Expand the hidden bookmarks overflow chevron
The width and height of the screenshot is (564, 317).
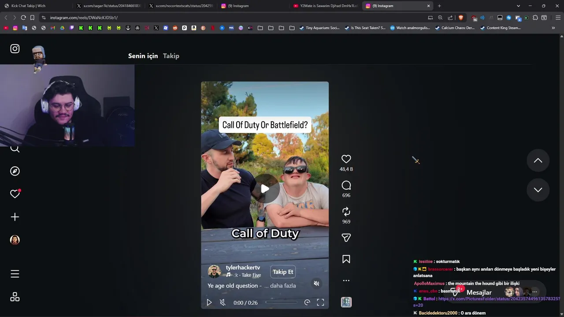click(553, 28)
